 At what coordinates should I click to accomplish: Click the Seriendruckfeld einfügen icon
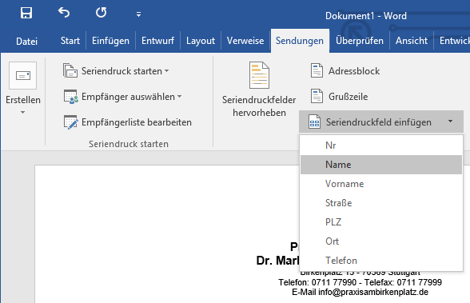pos(314,122)
